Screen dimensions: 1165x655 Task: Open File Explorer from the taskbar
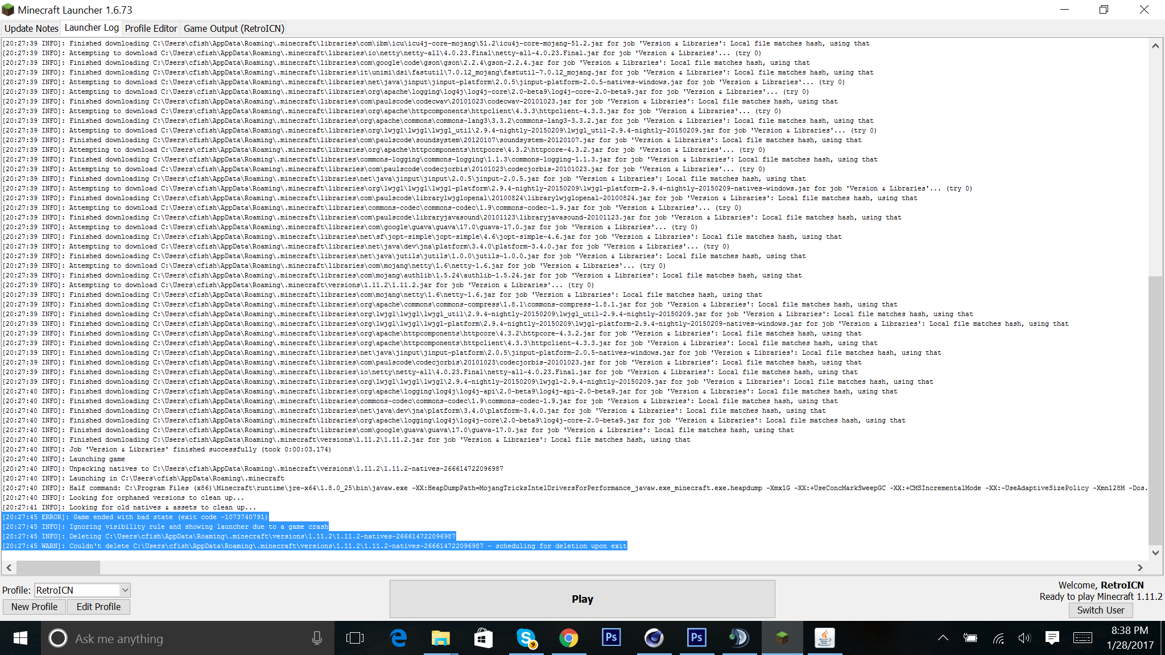click(440, 638)
